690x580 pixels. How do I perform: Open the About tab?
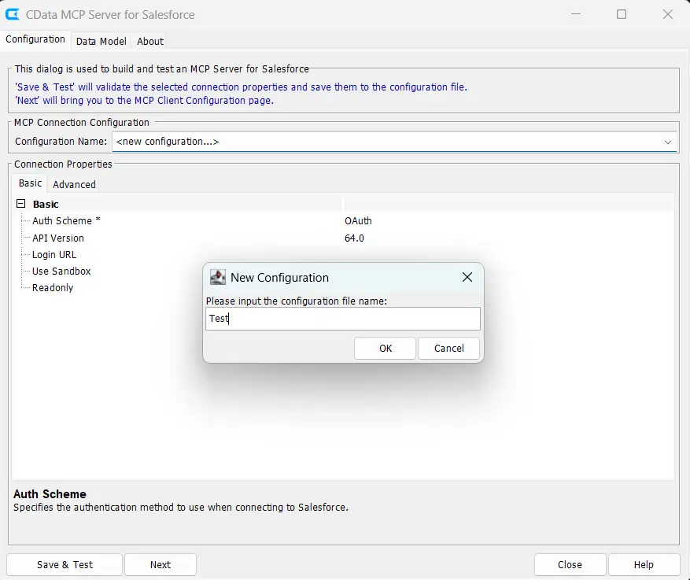[150, 41]
